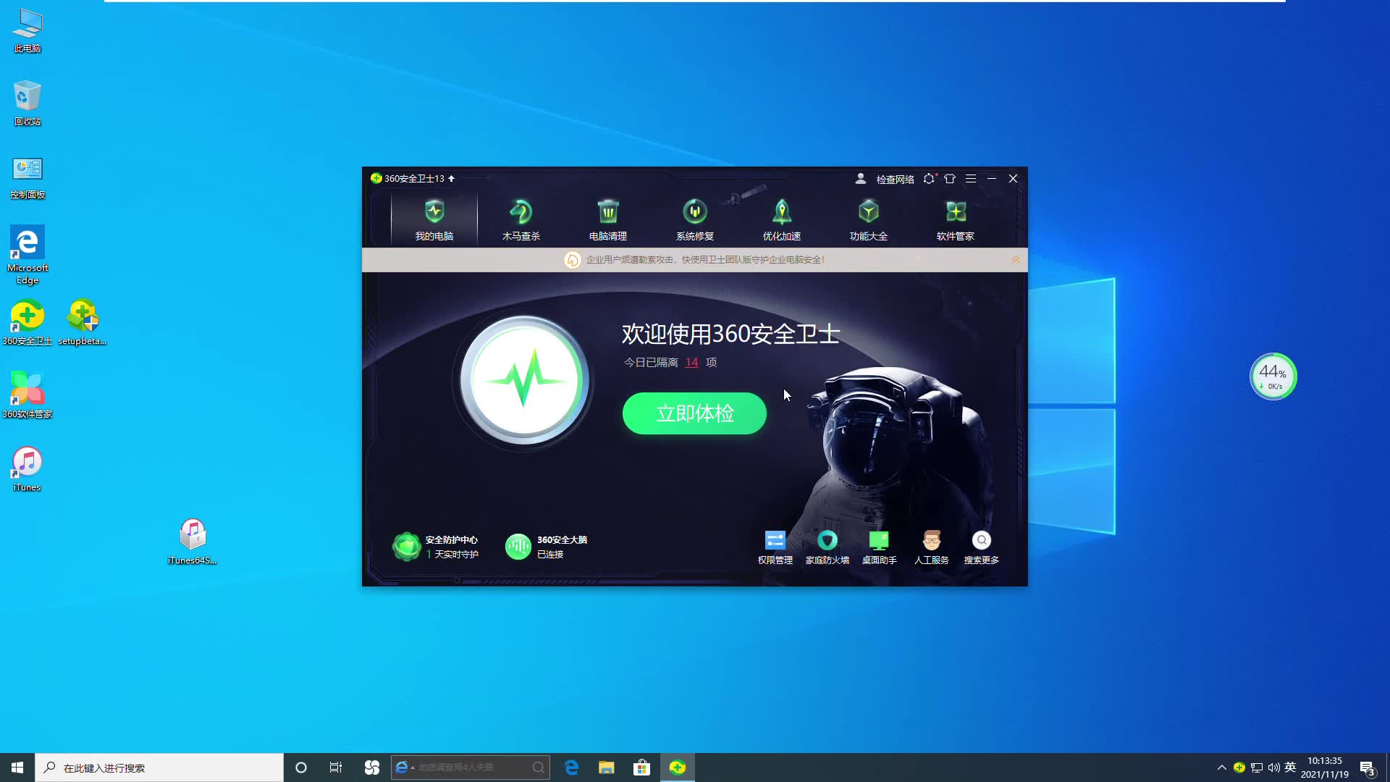Screen dimensions: 1390x782
Task: Open quarantined items count 14
Action: 691,362
